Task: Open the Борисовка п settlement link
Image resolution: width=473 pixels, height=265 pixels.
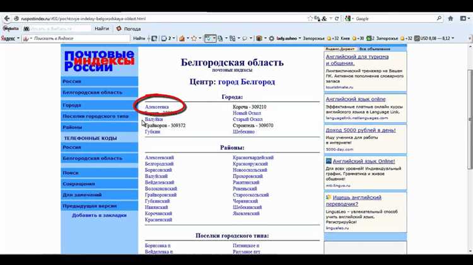Action: (x=158, y=245)
